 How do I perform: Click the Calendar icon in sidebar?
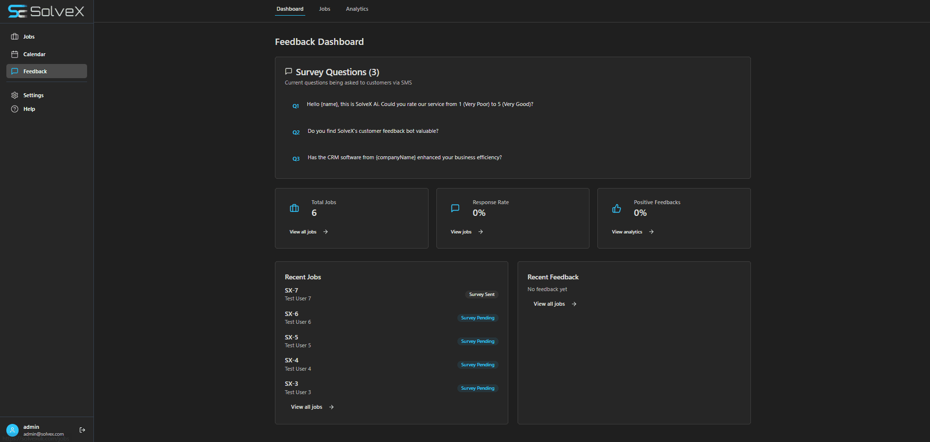point(15,54)
